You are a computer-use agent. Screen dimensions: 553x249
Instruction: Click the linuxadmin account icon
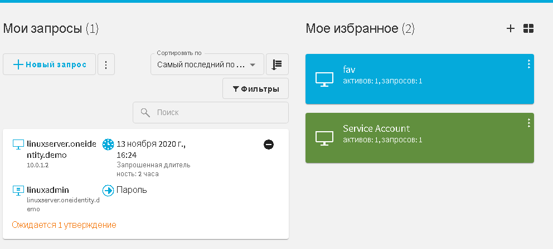(x=18, y=190)
